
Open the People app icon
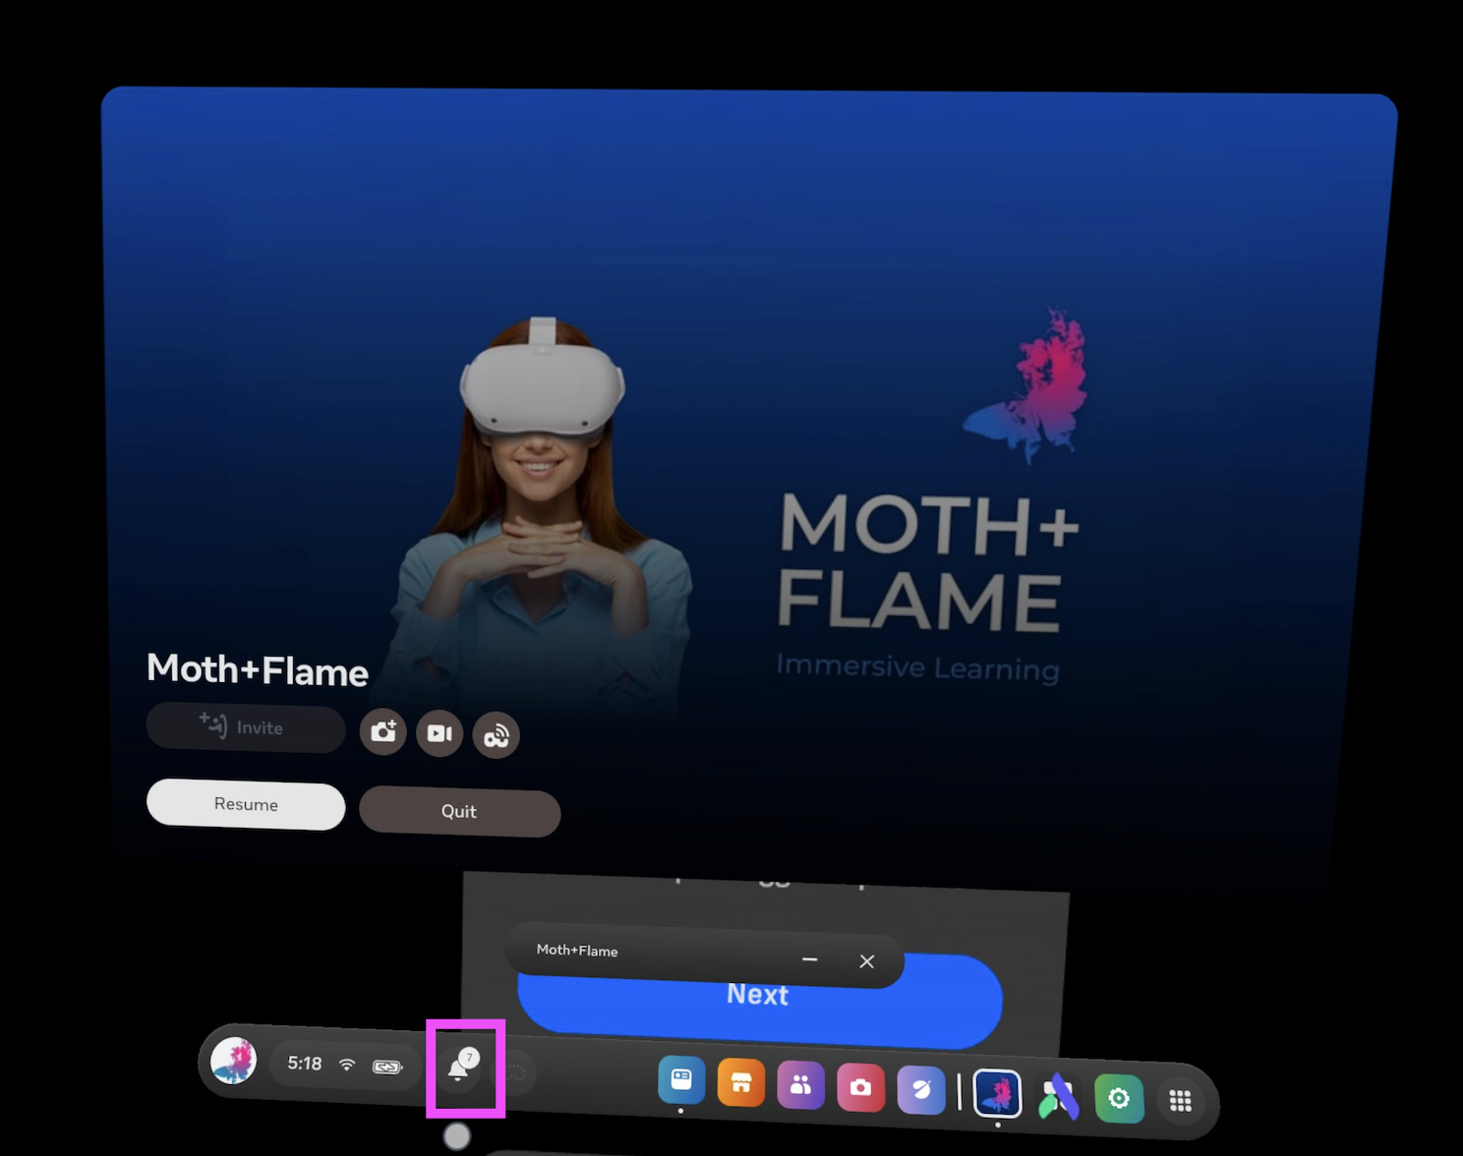click(x=801, y=1085)
